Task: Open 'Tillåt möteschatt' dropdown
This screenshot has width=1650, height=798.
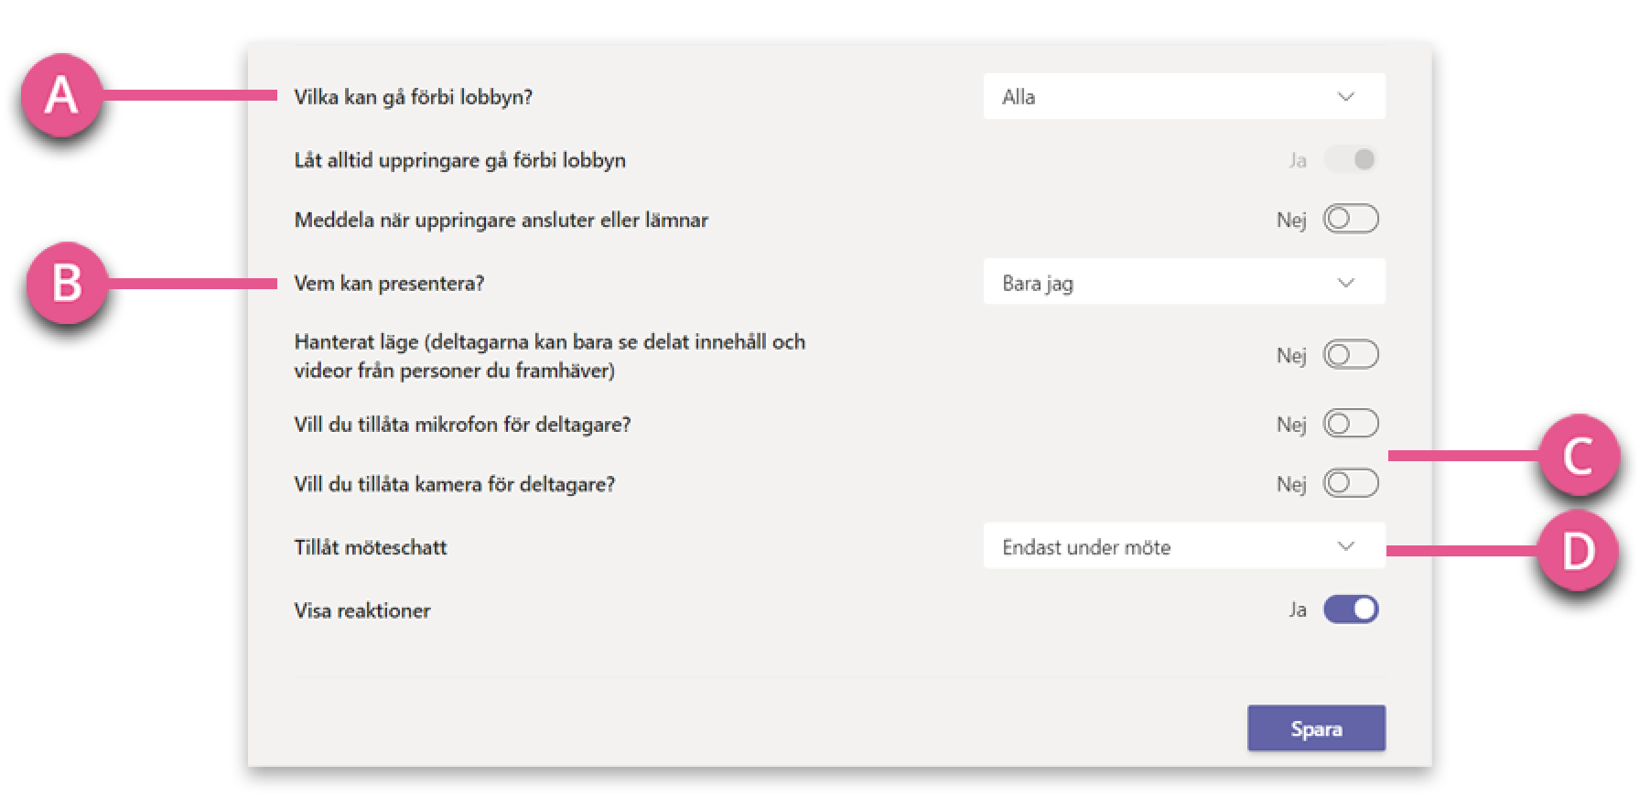Action: 1184,546
